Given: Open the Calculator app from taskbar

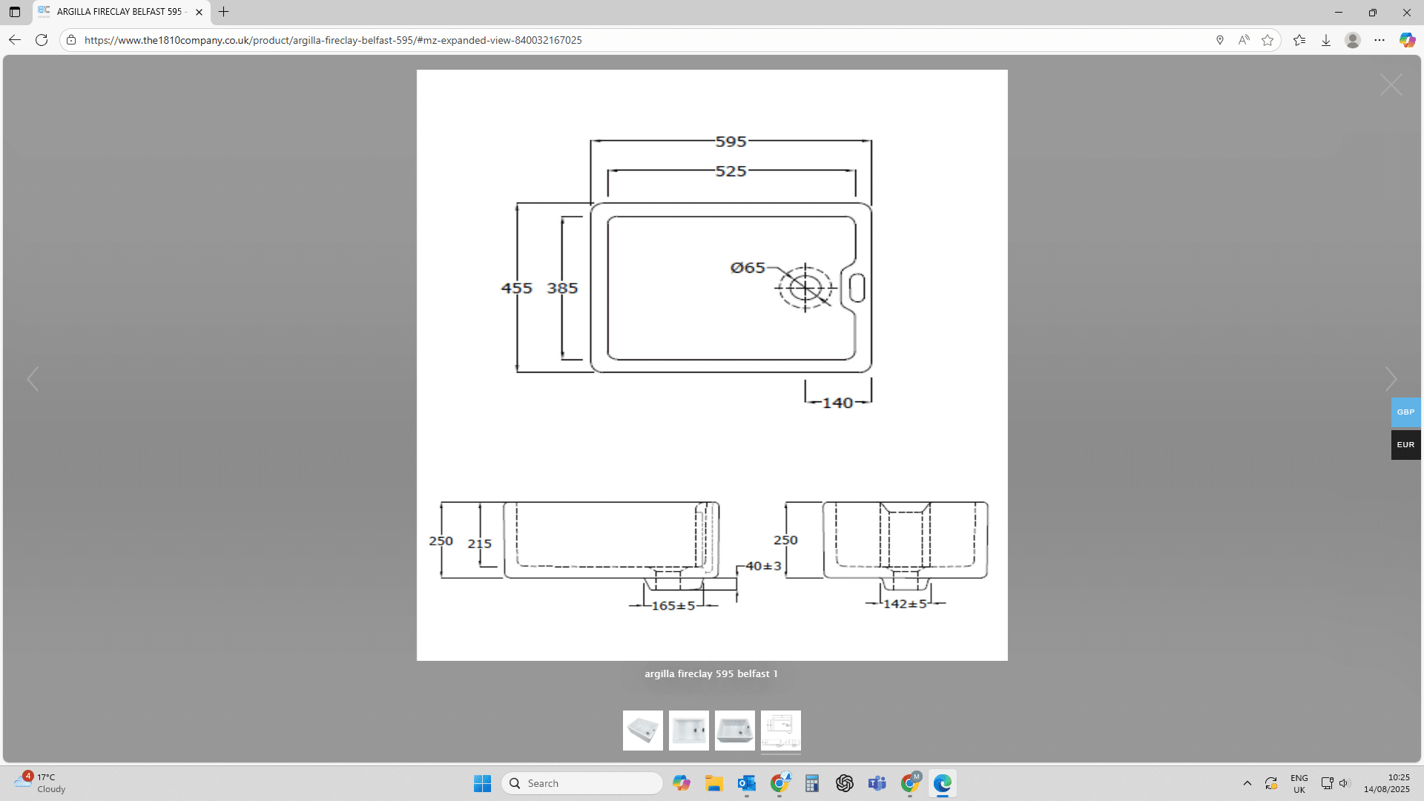Looking at the screenshot, I should click(812, 783).
